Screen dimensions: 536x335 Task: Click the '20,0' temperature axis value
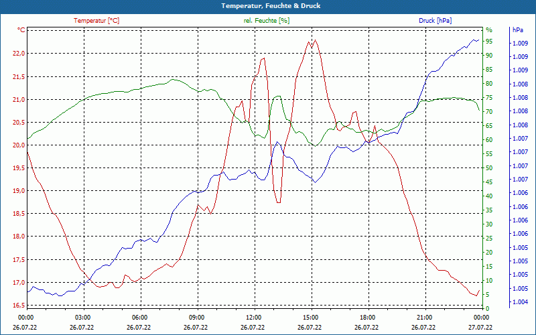click(19, 145)
